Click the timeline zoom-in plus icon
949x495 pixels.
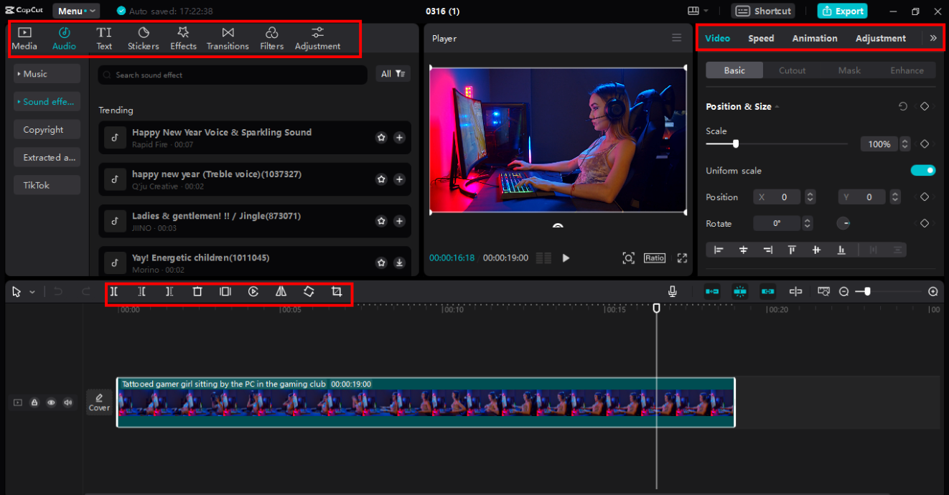933,291
